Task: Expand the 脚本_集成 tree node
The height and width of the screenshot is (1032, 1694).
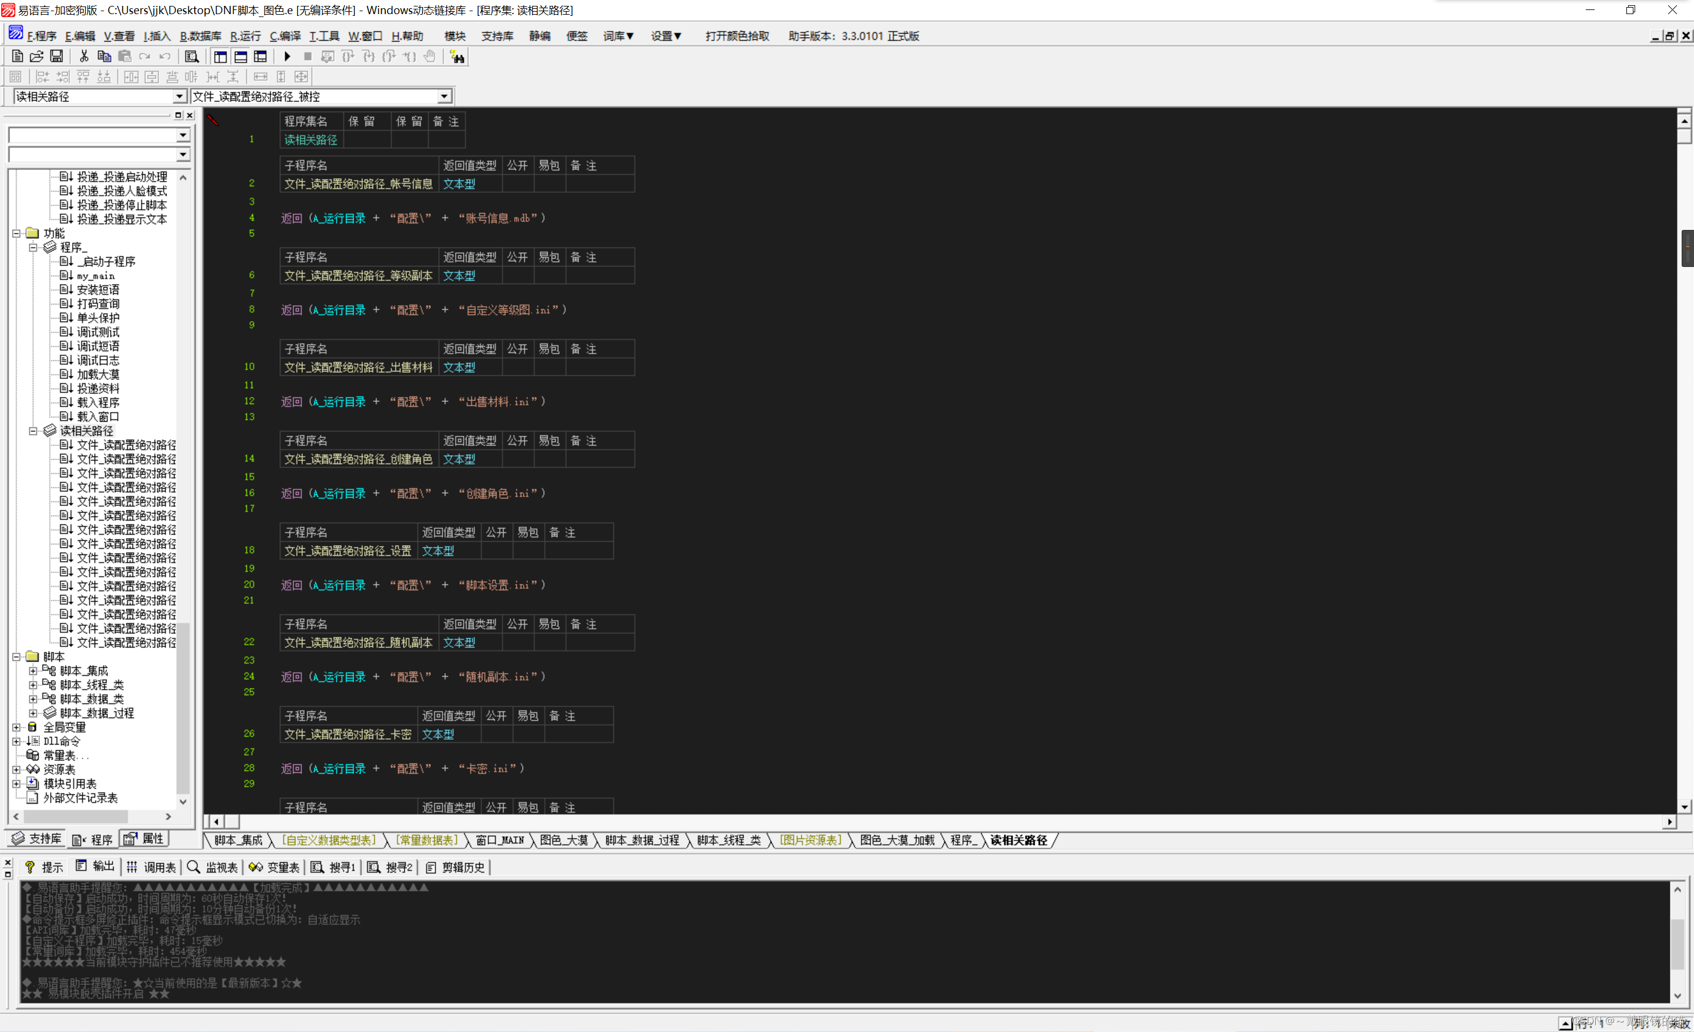Action: [33, 670]
